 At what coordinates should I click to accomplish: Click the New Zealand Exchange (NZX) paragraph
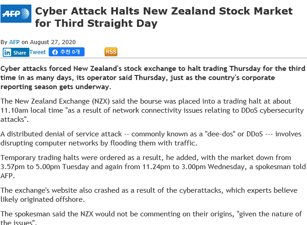point(152,110)
